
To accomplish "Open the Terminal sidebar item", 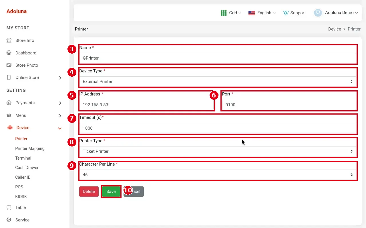I will pyautogui.click(x=23, y=158).
